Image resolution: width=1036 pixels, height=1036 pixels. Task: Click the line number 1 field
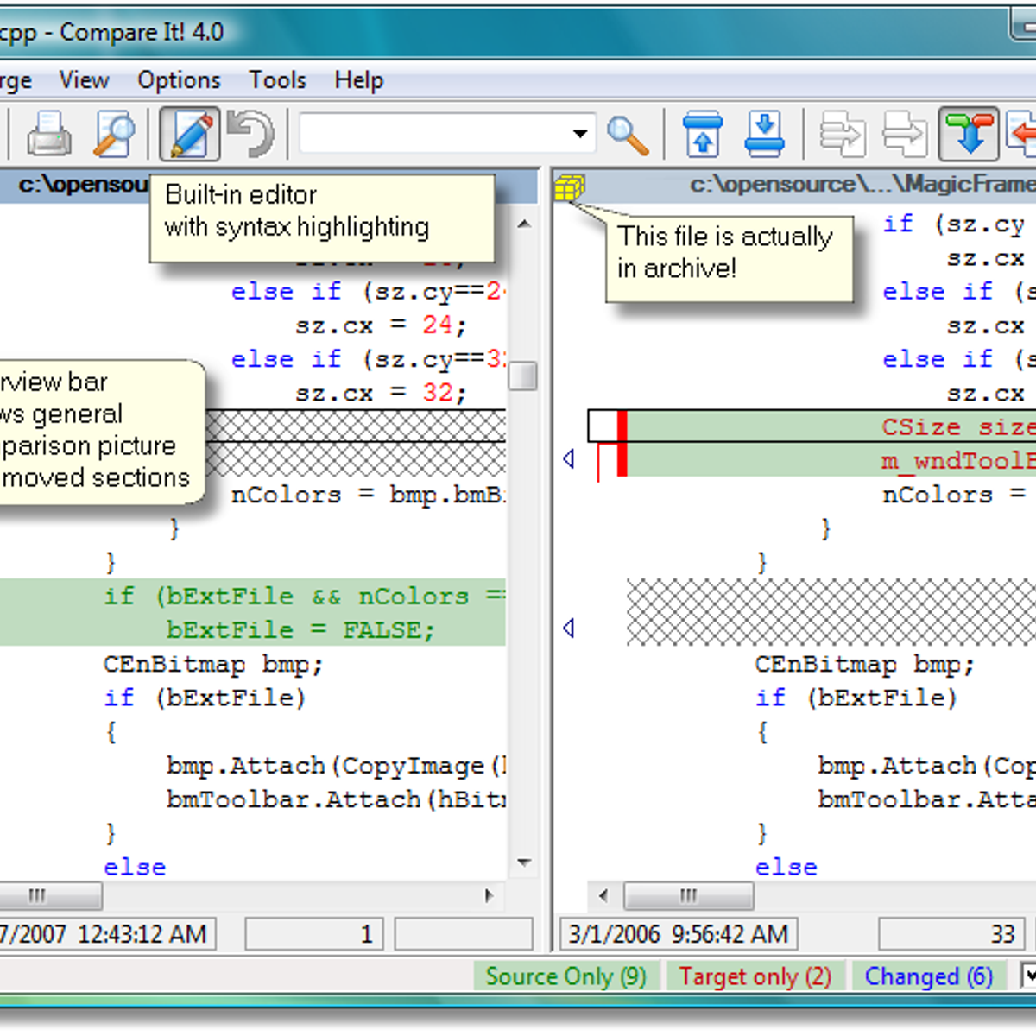[x=314, y=934]
